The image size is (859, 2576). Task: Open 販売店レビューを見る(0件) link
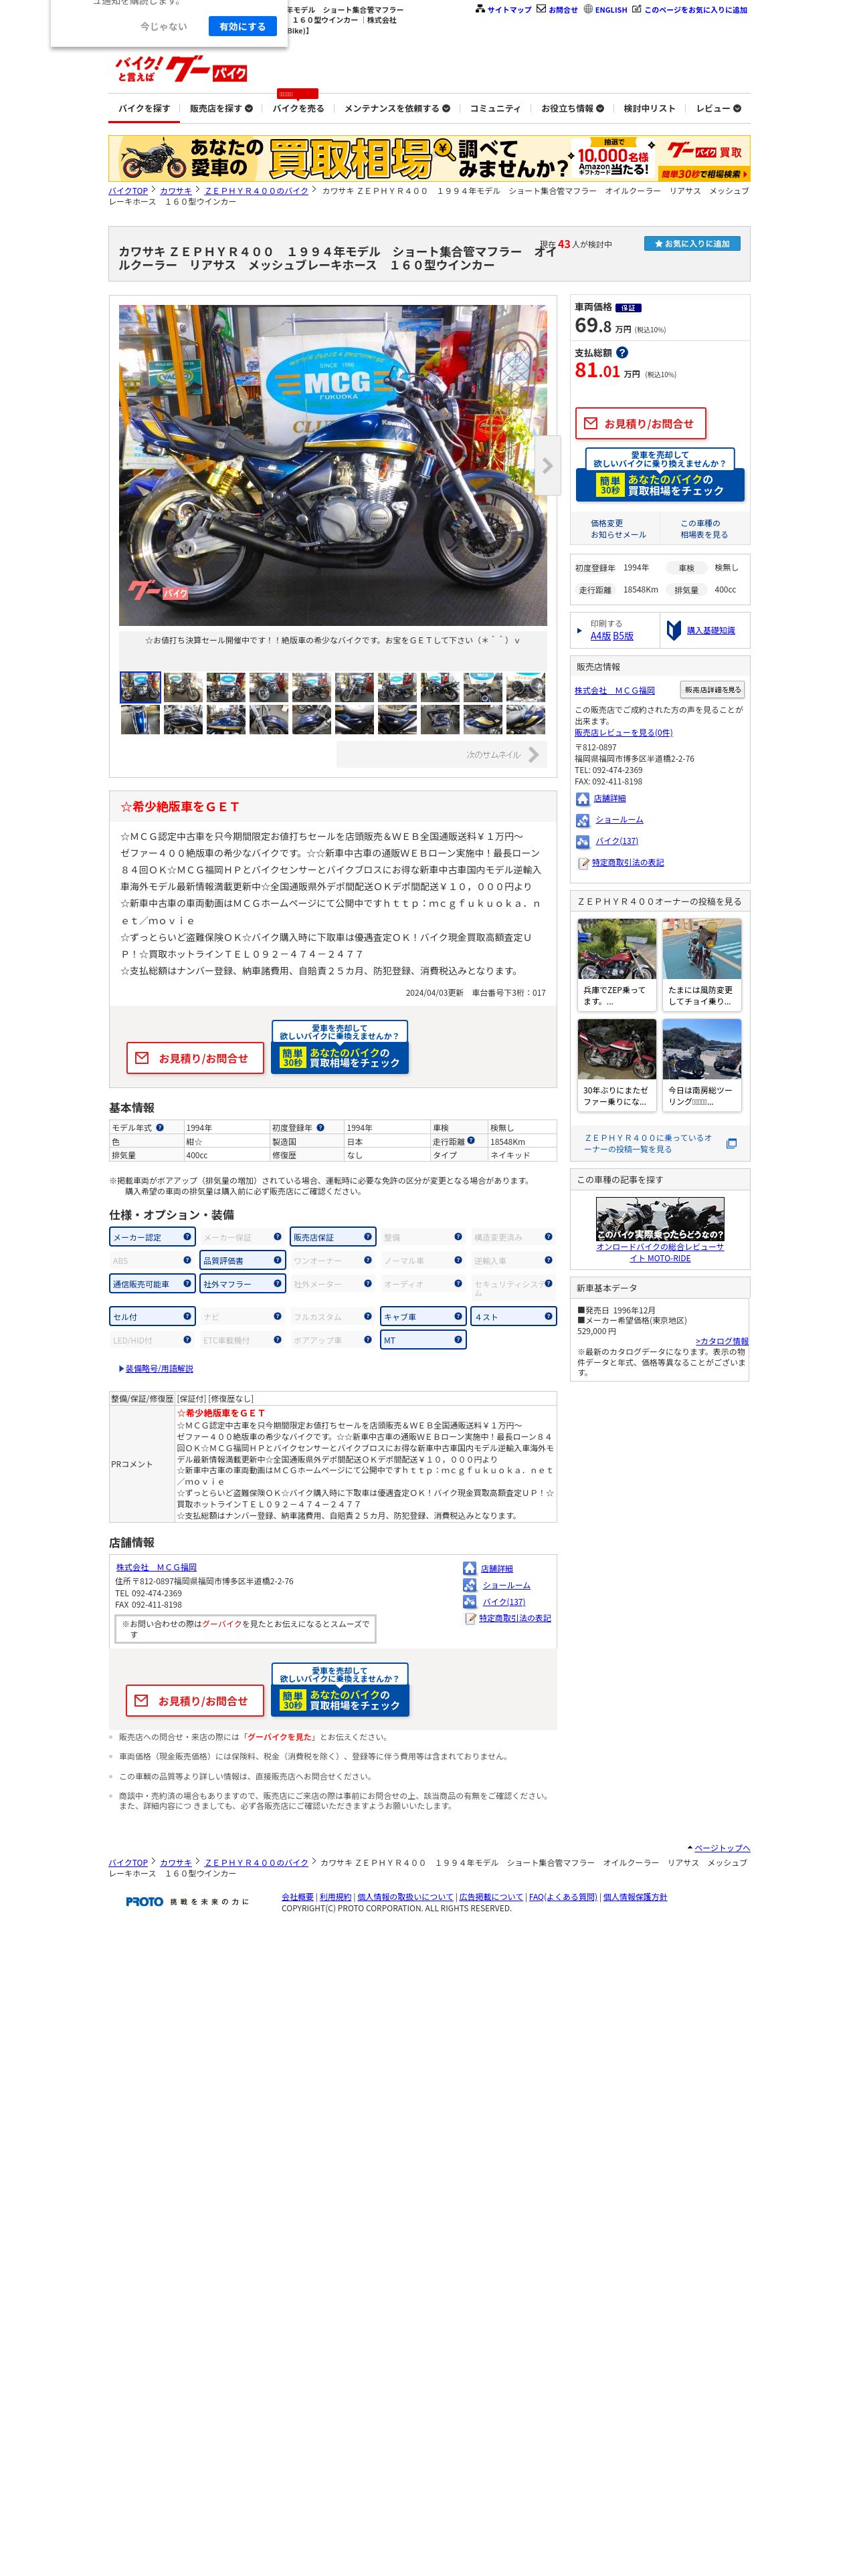point(623,732)
